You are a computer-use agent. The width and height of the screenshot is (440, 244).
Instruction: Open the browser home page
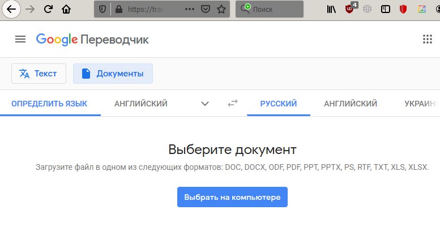point(66,9)
